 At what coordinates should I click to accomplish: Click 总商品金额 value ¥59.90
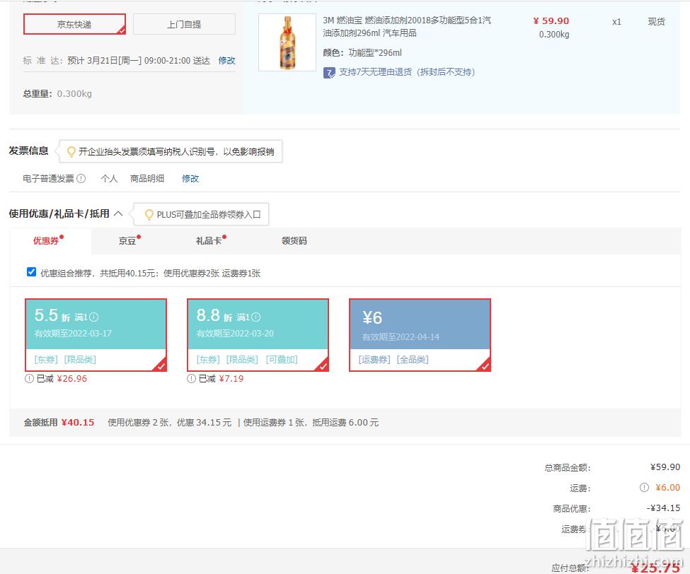[665, 467]
